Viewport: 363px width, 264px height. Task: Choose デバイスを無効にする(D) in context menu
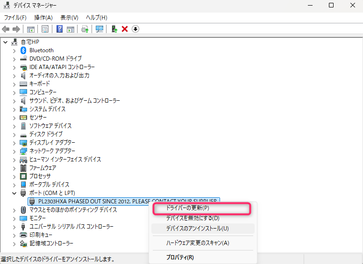[203, 218]
